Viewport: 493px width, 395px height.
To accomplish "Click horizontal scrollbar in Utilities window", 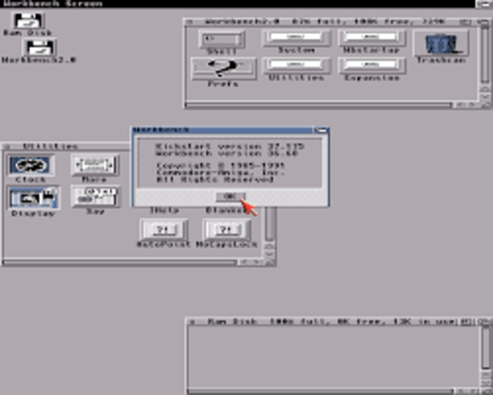I will pyautogui.click(x=119, y=262).
